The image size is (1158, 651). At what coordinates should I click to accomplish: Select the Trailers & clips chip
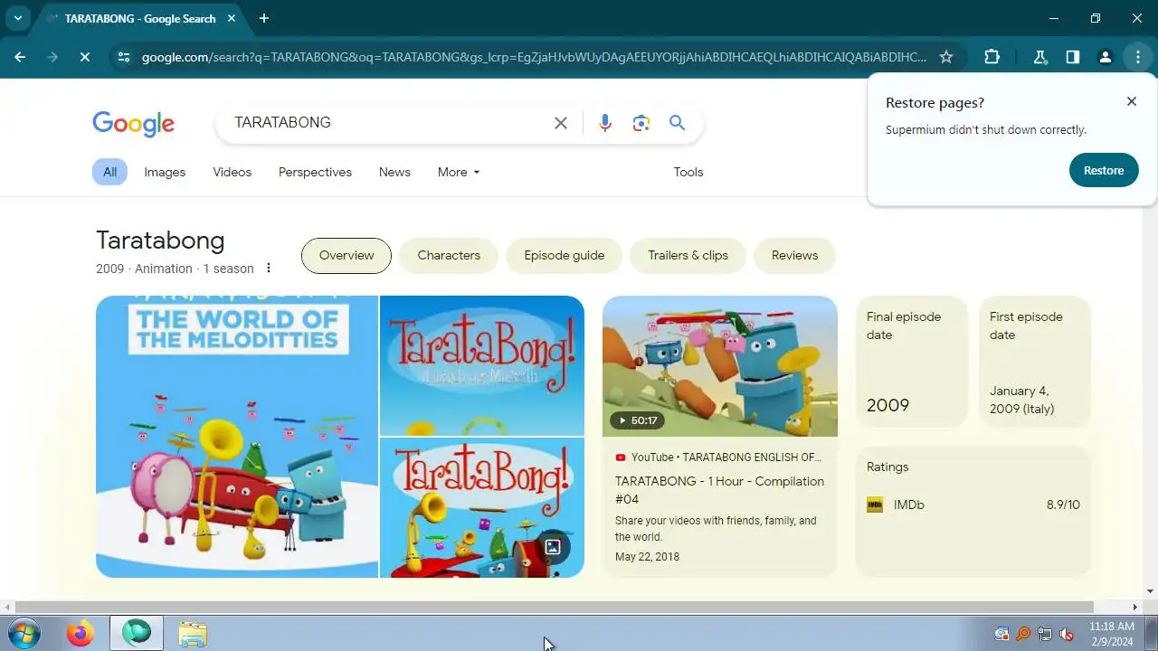click(x=688, y=255)
